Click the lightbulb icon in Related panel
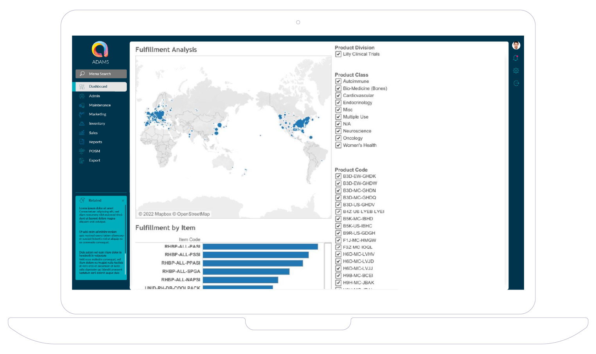The image size is (596, 354). (82, 200)
